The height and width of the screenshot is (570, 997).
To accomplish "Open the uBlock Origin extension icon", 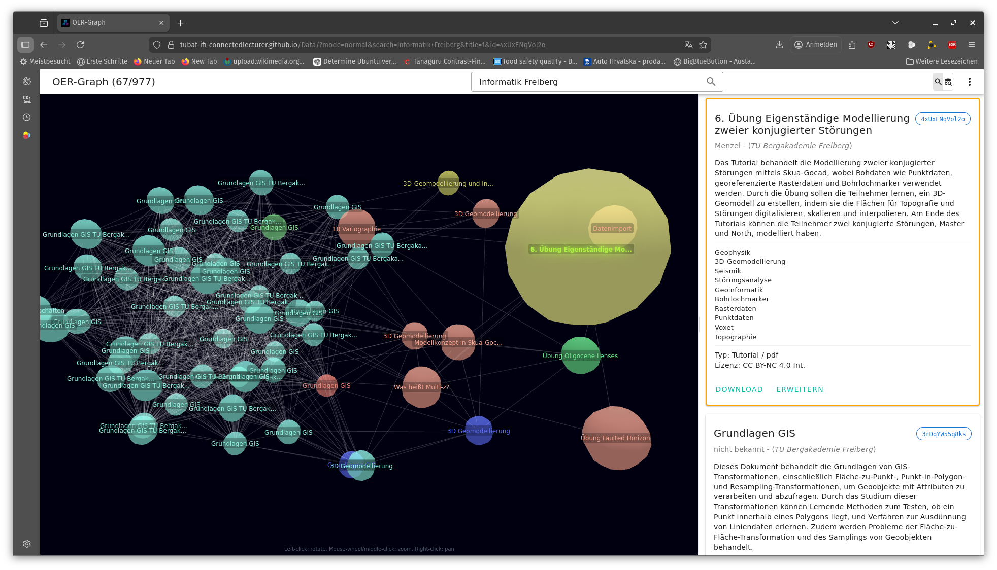I will (x=871, y=45).
